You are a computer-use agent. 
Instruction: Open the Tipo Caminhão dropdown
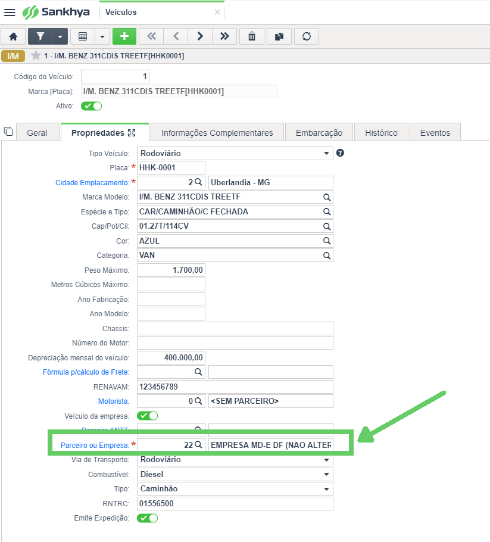click(x=235, y=489)
